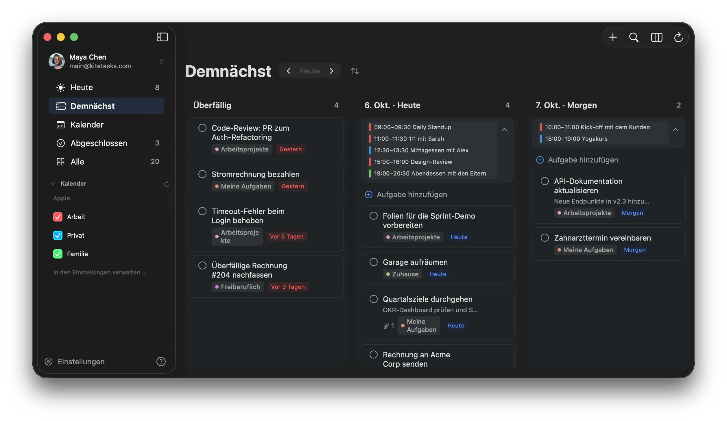The height and width of the screenshot is (421, 727).
Task: Check off Garage aufräumen task
Action: [x=374, y=262]
